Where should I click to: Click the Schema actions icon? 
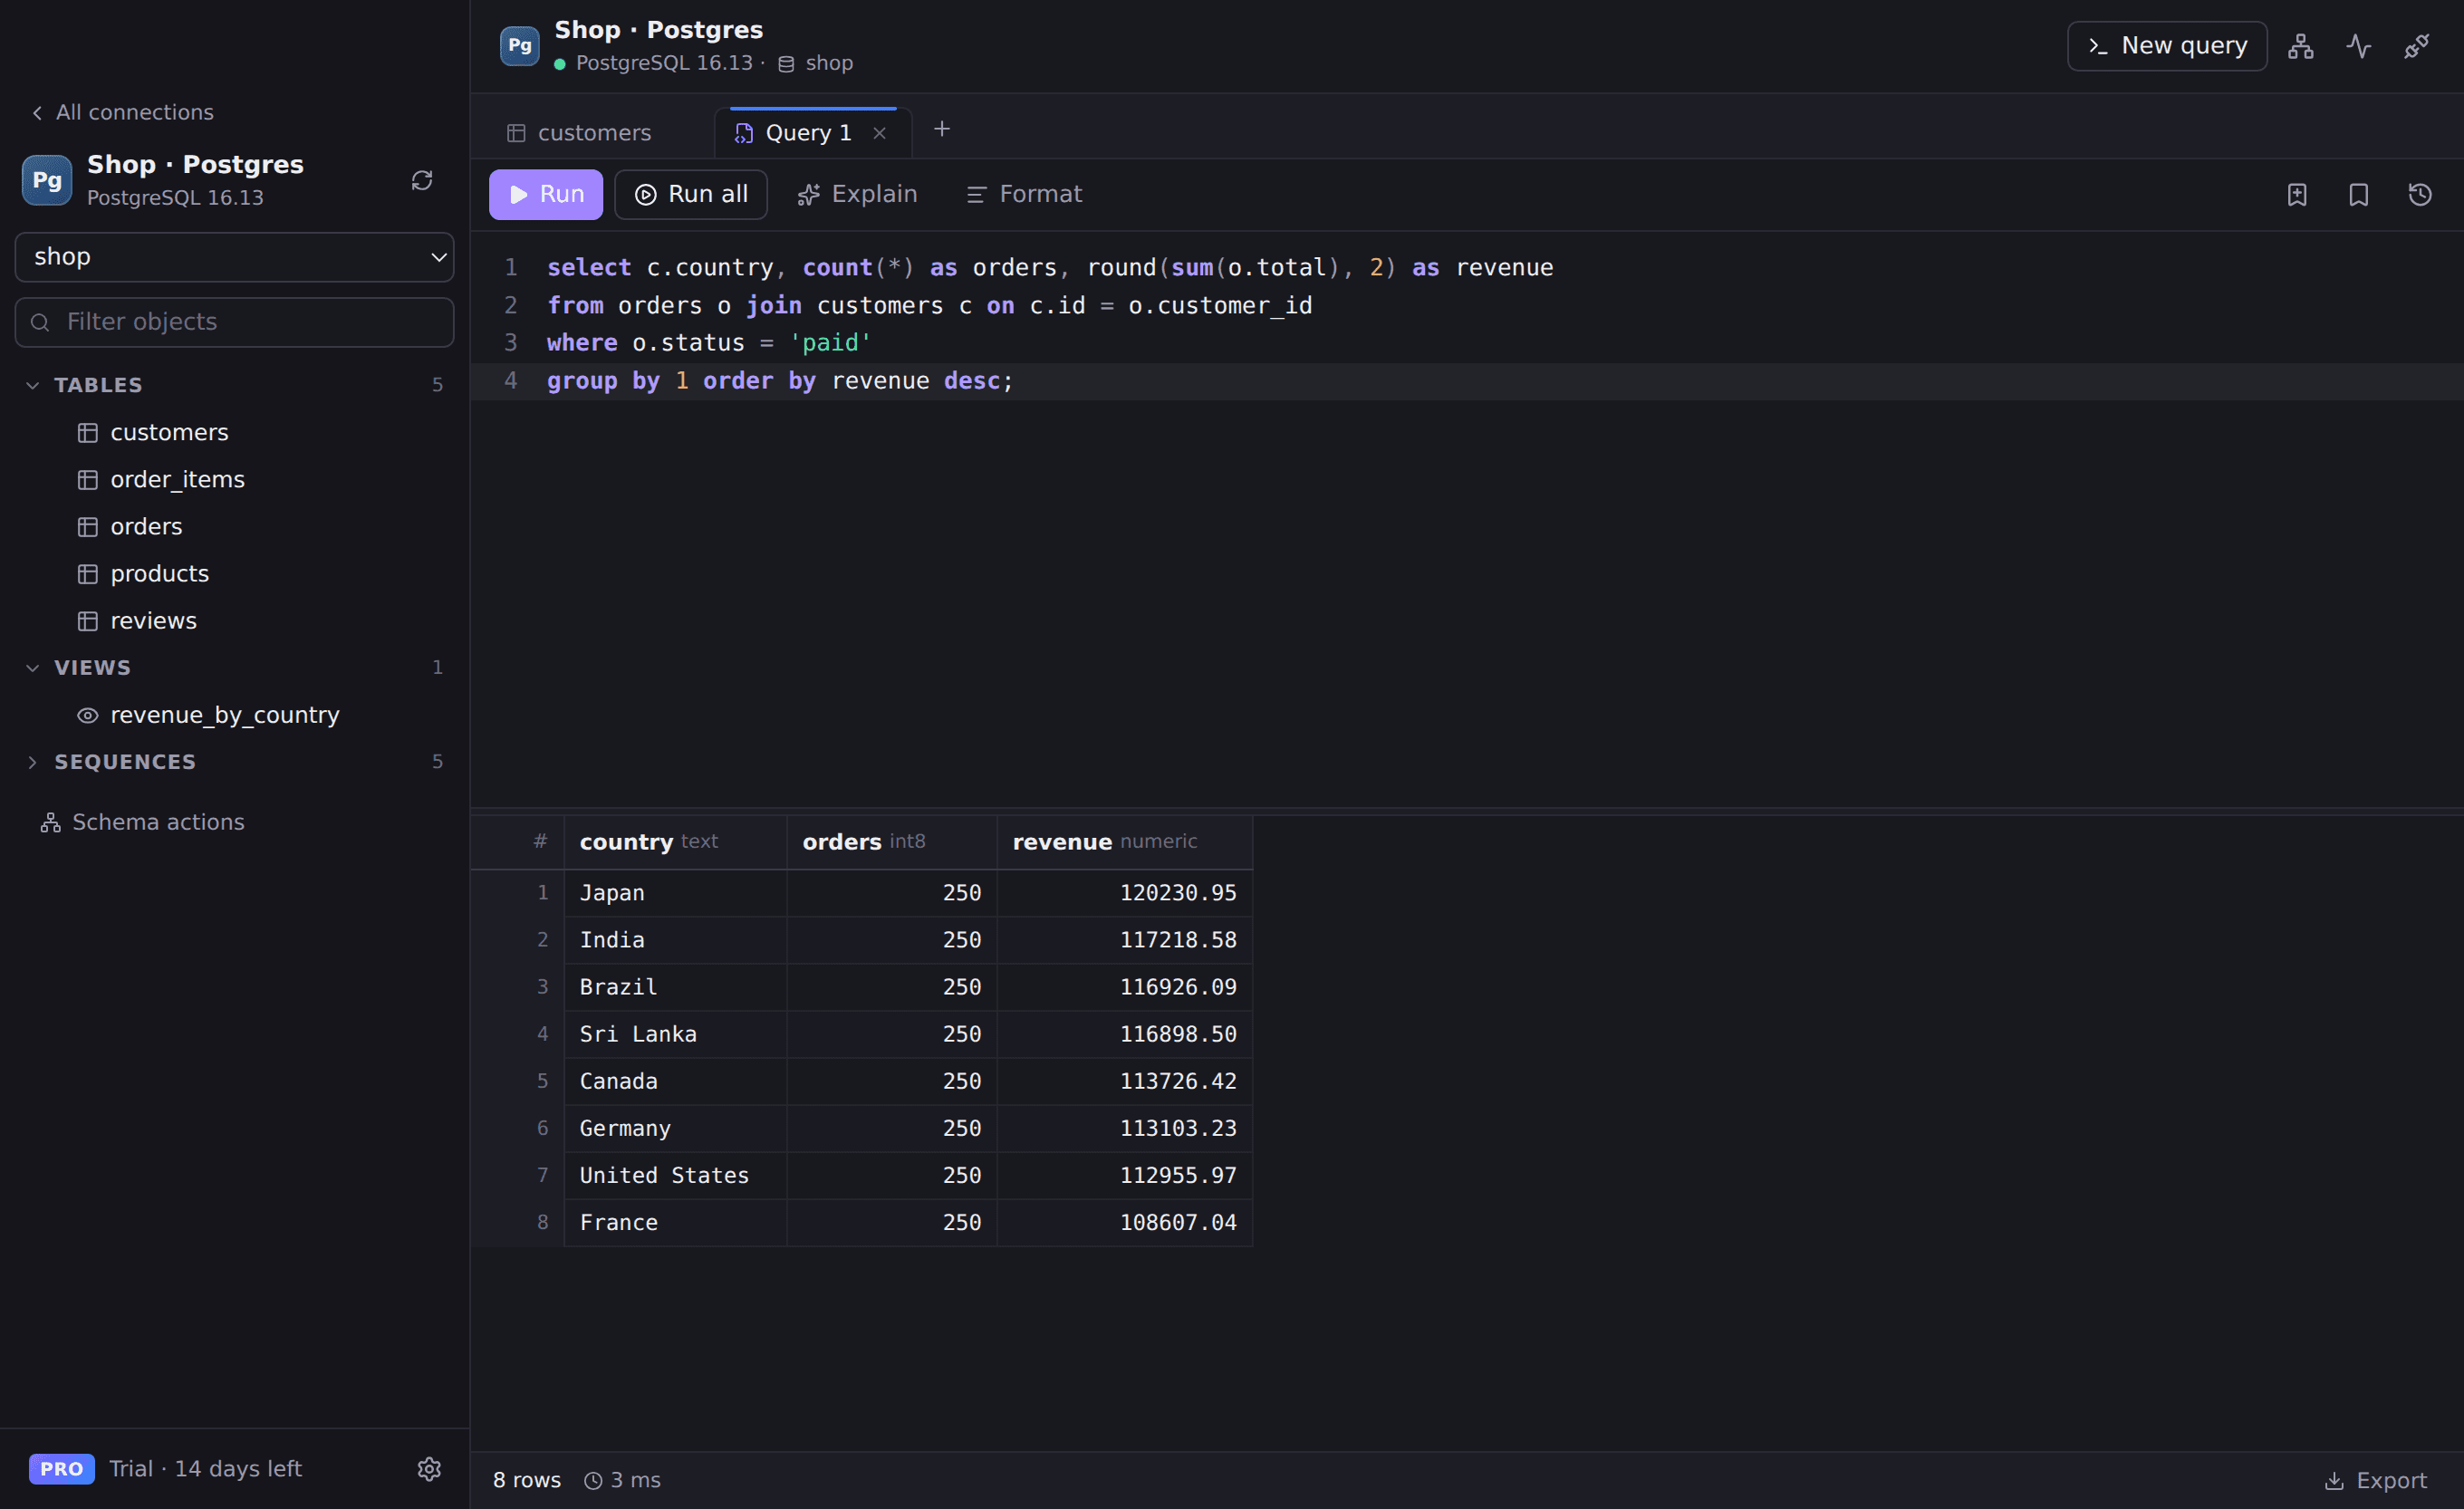coord(50,822)
